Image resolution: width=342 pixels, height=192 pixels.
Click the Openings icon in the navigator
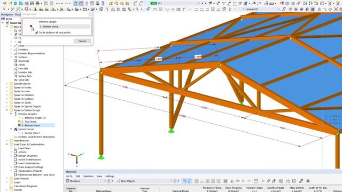pos(15,61)
